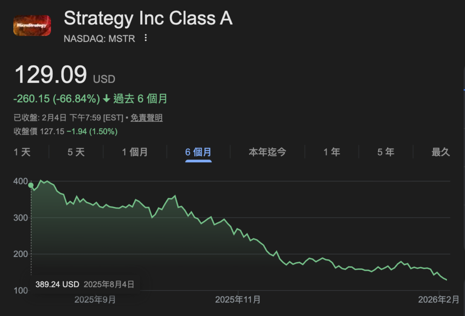Image resolution: width=465 pixels, height=316 pixels.
Task: Select the 最久 range tab
Action: [x=440, y=152]
